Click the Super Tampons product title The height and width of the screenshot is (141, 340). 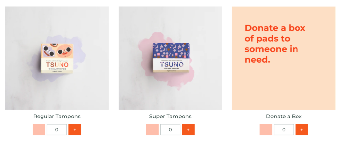[170, 117]
